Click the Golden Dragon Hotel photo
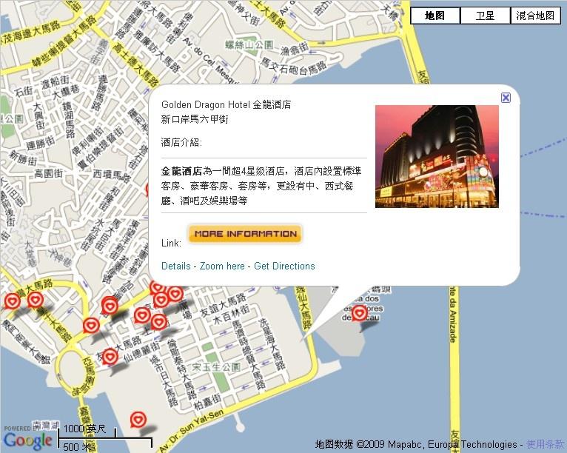Screen dimensions: 567x453 [437, 156]
